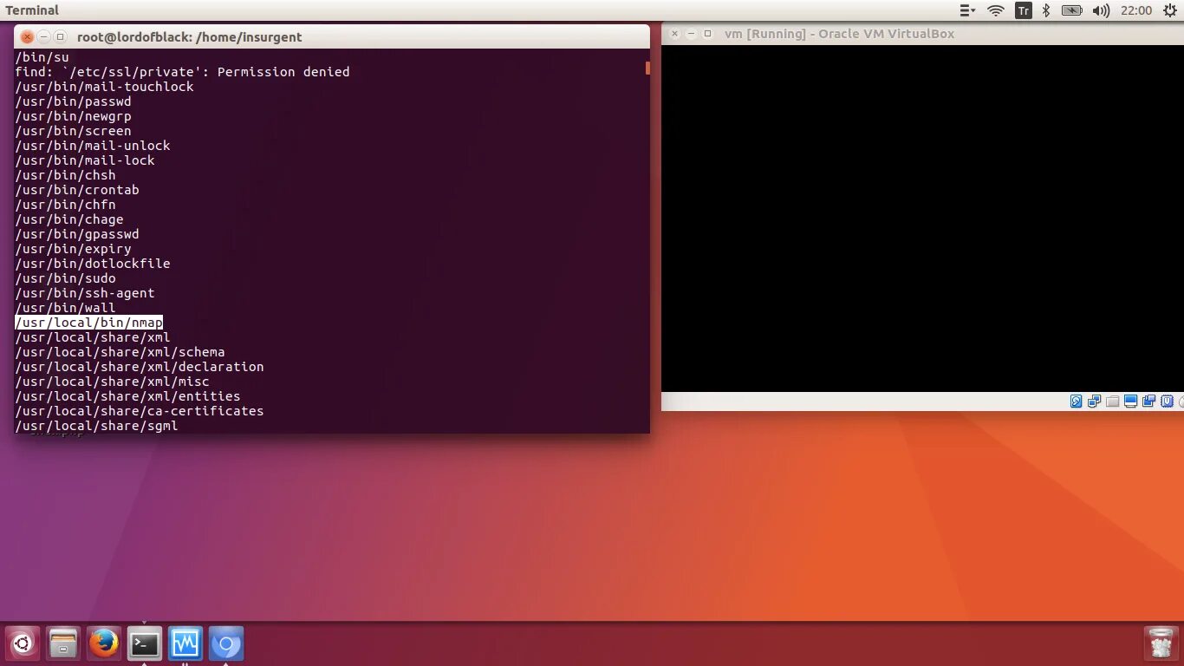Click the /usr/bin/mail-lock line
1184x666 pixels.
click(85, 160)
